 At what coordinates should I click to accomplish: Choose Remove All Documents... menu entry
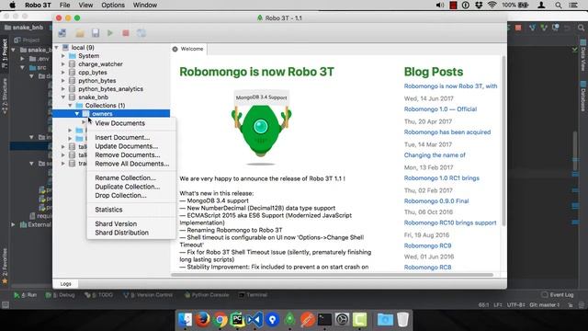[x=131, y=164]
